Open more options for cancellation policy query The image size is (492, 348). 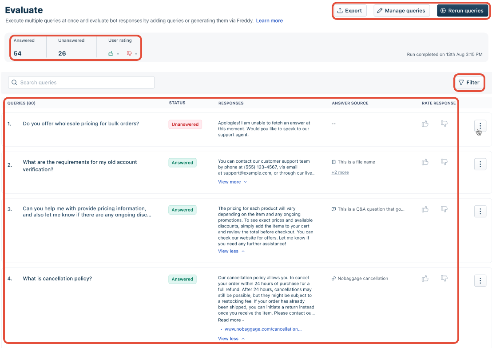480,281
